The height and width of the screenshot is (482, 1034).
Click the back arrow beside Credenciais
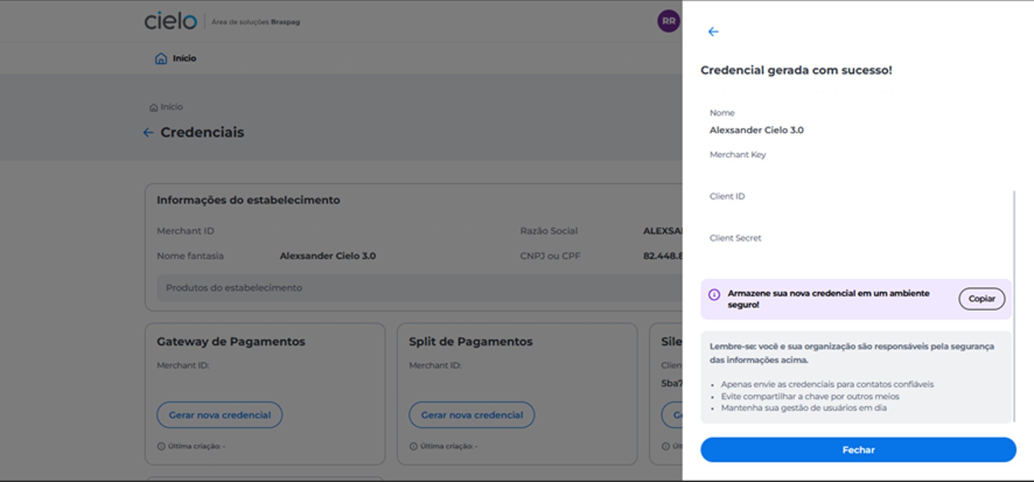[x=148, y=133]
